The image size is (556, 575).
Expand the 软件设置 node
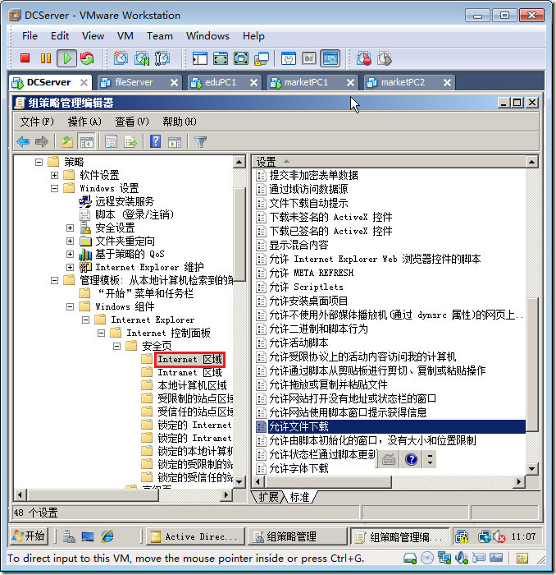[55, 175]
